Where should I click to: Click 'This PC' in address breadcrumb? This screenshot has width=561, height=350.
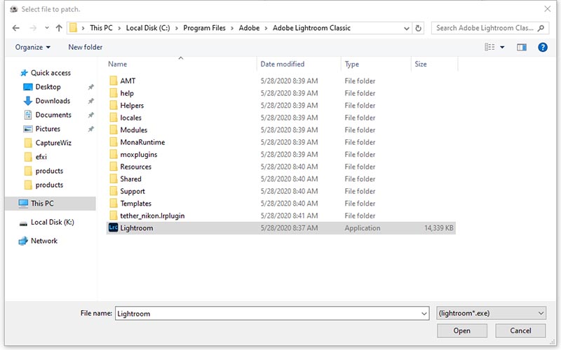101,28
